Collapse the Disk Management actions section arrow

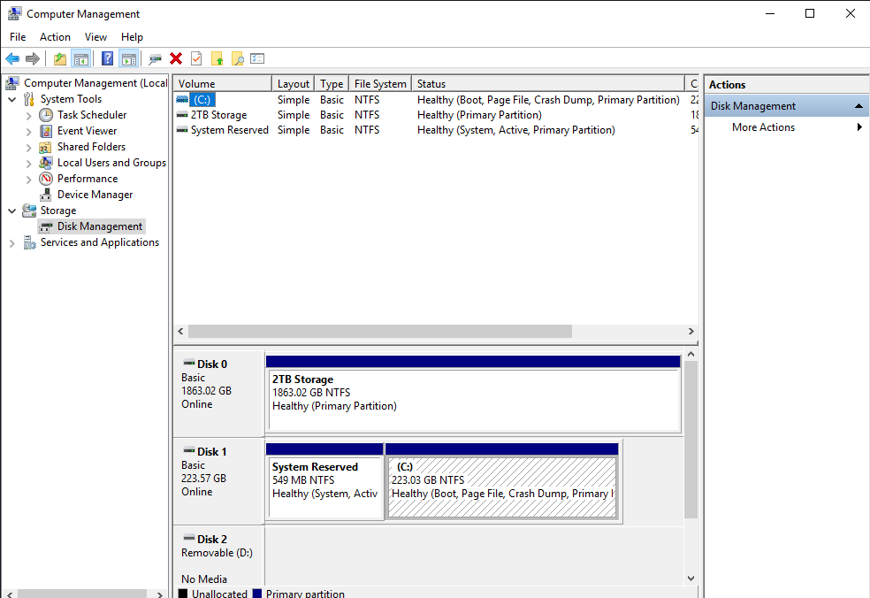859,106
